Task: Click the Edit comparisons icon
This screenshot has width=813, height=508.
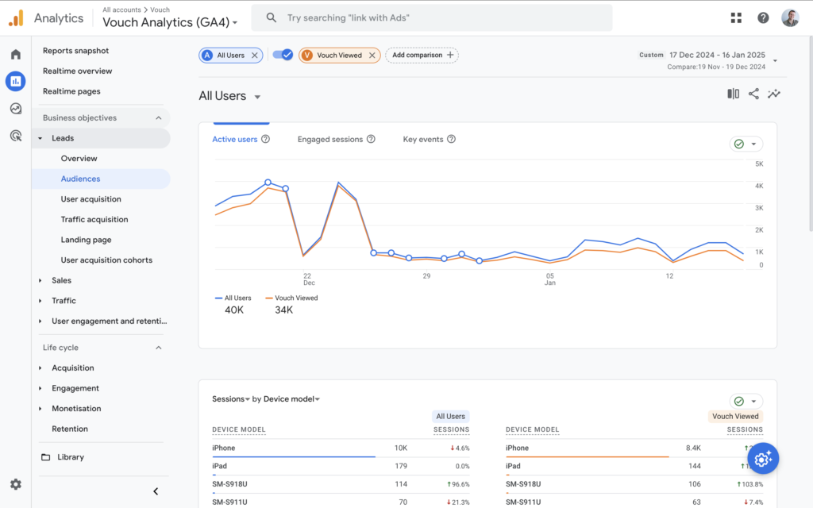Action: tap(733, 94)
